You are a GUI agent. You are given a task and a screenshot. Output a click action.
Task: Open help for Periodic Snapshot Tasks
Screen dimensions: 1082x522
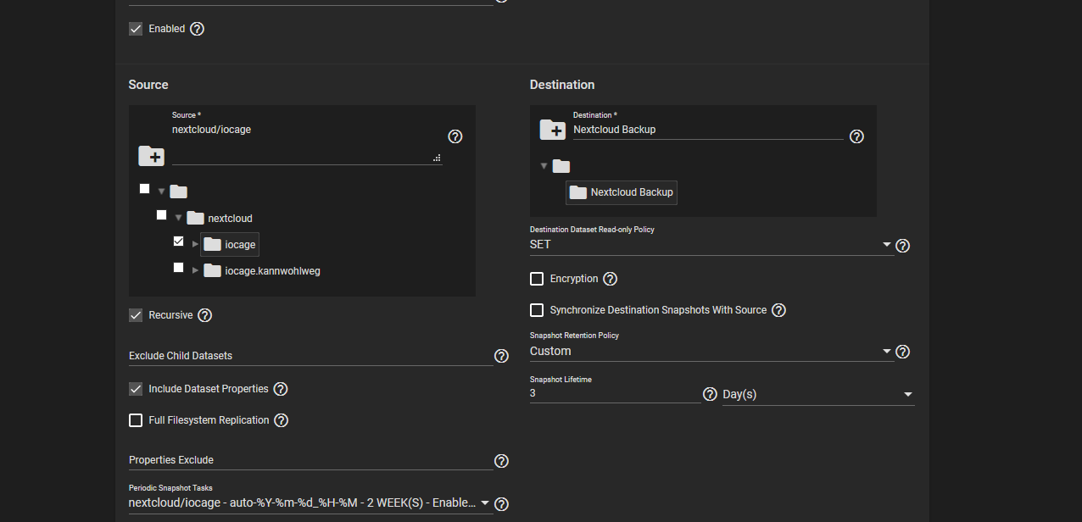point(501,504)
